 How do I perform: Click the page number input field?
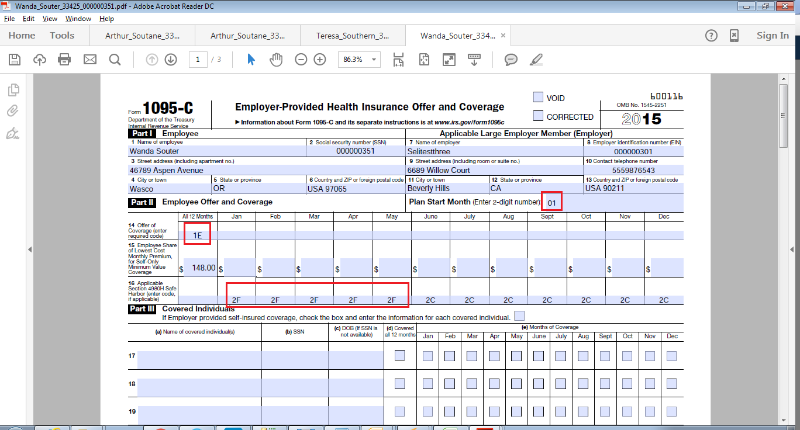198,60
